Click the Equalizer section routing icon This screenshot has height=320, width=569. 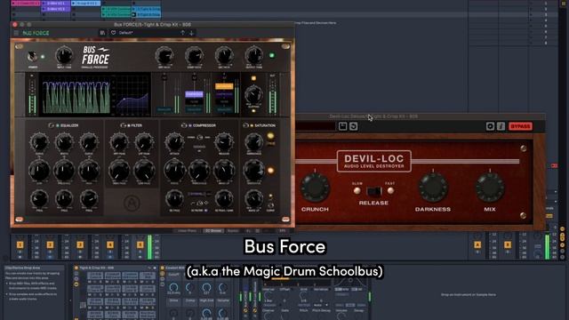(x=52, y=125)
